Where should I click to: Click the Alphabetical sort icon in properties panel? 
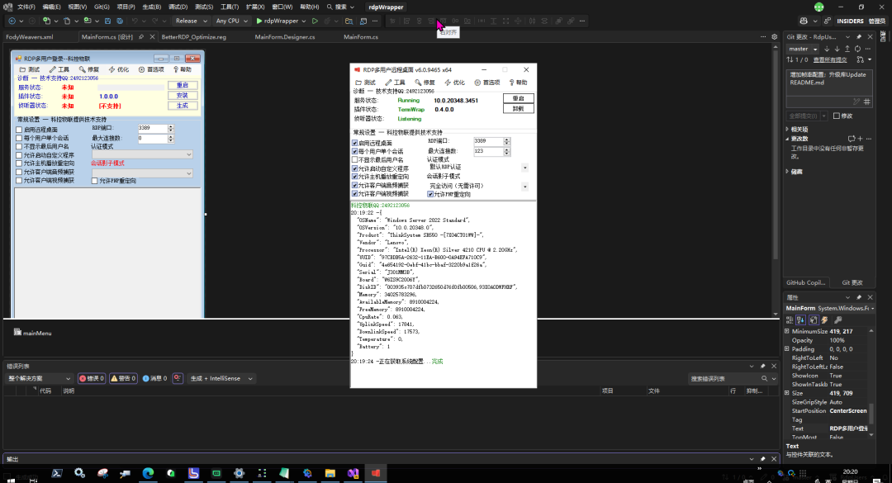pyautogui.click(x=800, y=320)
